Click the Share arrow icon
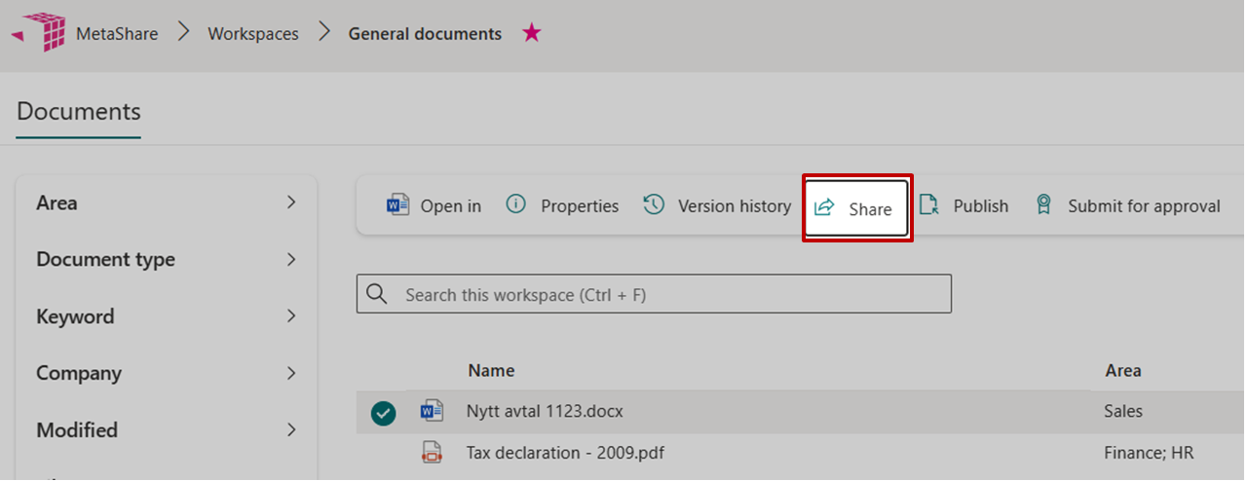Image resolution: width=1247 pixels, height=481 pixels. (x=824, y=207)
